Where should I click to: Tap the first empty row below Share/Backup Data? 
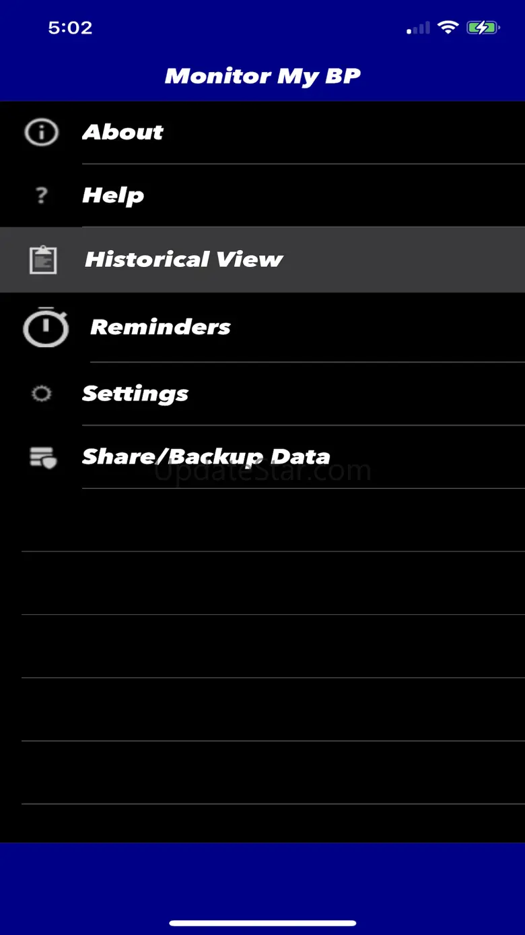click(x=262, y=520)
